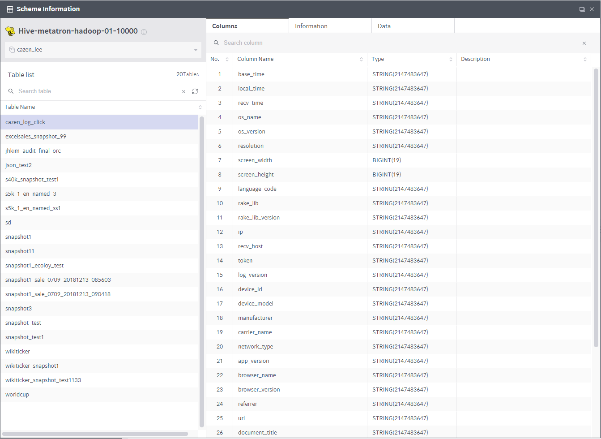The width and height of the screenshot is (601, 439).
Task: Click the table list horizontal scrollbar
Action: tap(95, 434)
